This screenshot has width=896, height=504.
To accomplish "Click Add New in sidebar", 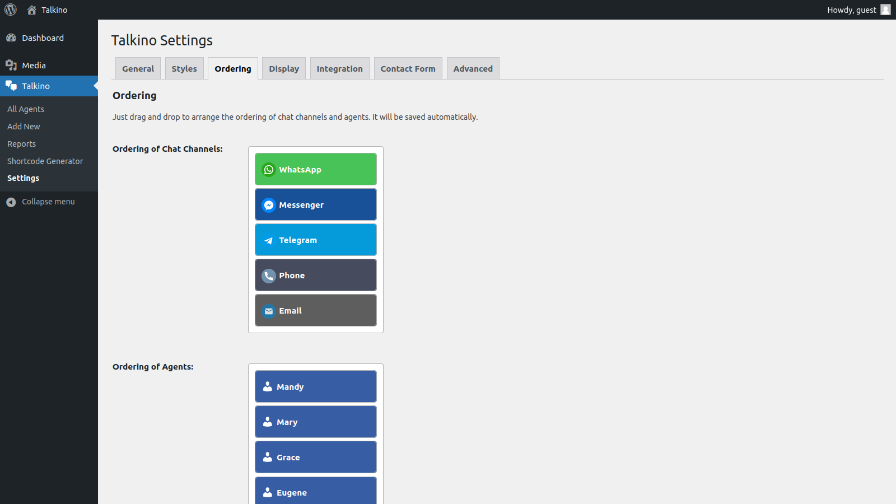I will point(24,127).
